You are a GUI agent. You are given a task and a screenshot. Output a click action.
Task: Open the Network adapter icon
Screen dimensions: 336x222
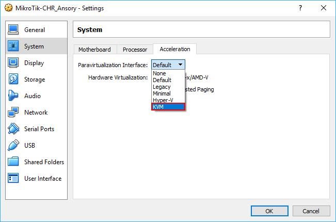[x=14, y=113]
